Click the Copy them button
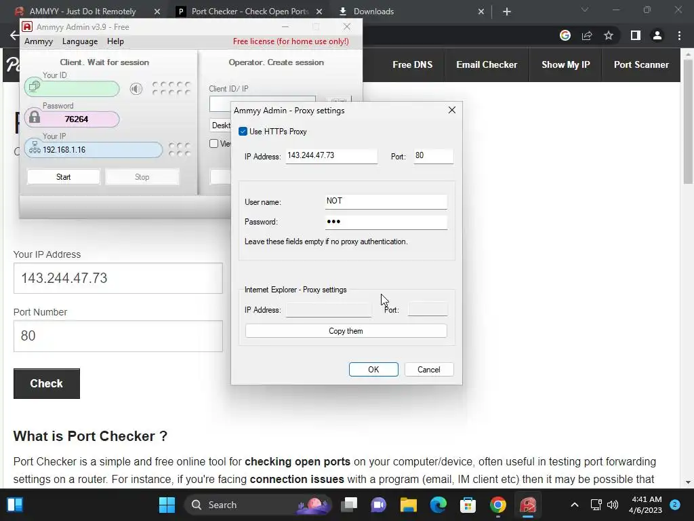 pos(346,331)
